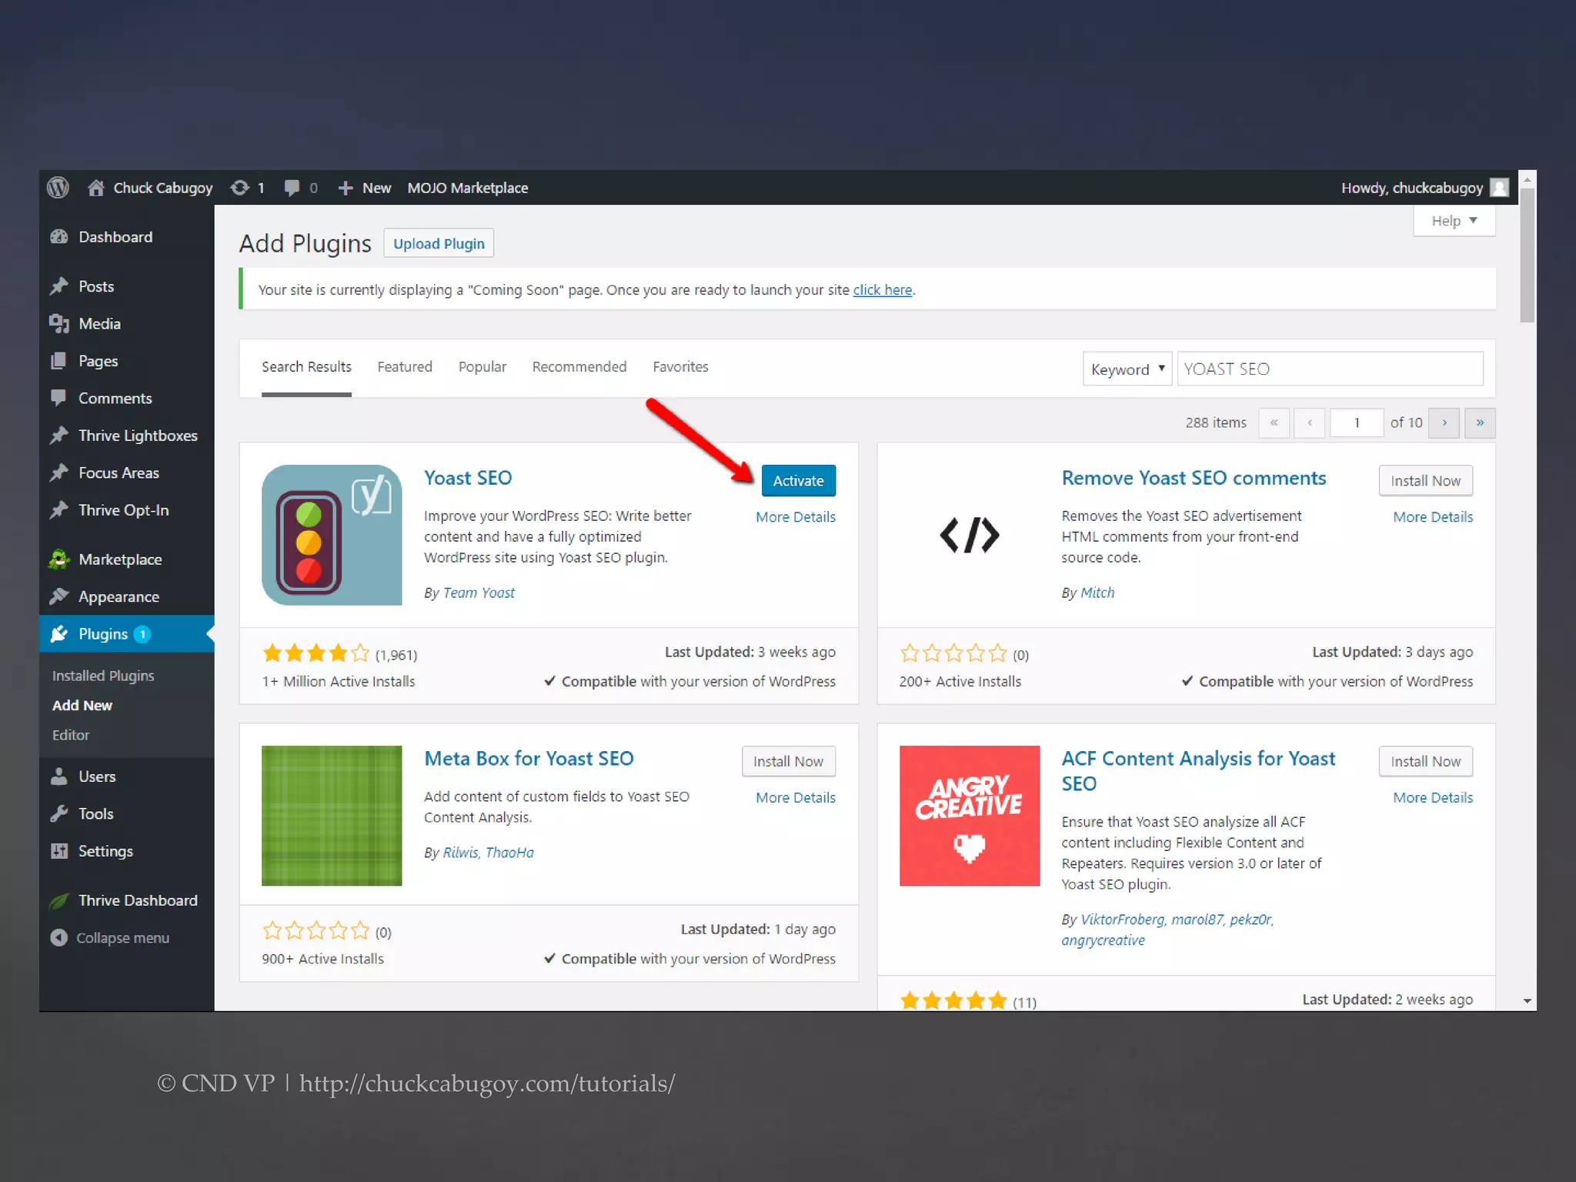Open Dashboard from the sidebar

pos(127,237)
